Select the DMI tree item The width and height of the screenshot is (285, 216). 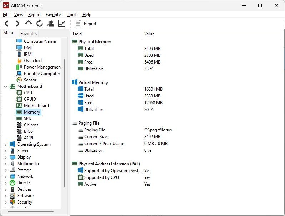(28, 48)
